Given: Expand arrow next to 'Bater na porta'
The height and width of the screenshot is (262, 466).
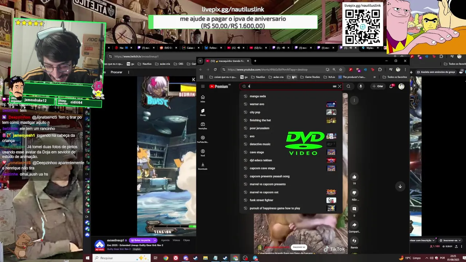Looking at the screenshot, I should click(x=155, y=240).
